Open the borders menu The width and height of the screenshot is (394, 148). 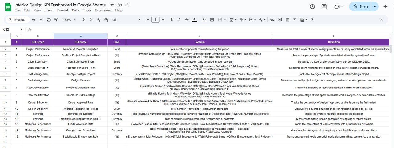point(212,20)
